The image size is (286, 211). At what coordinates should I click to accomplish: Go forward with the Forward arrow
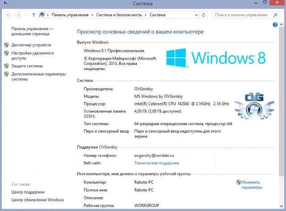pos(18,15)
